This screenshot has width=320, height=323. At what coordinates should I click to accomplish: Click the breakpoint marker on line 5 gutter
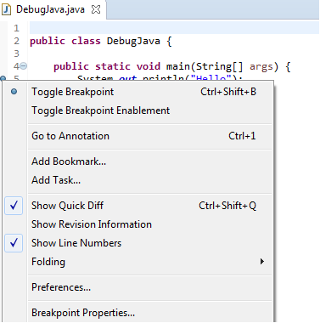(x=3, y=78)
